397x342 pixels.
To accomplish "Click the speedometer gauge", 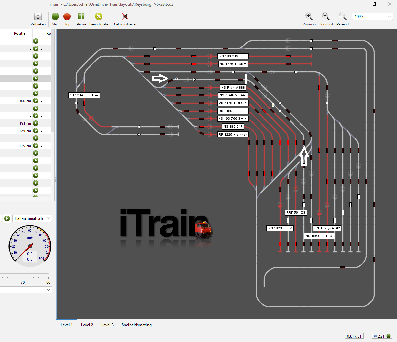I will [x=30, y=246].
